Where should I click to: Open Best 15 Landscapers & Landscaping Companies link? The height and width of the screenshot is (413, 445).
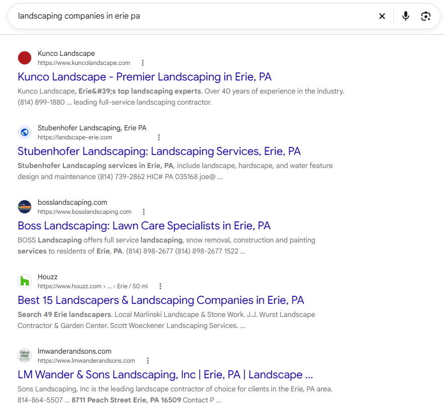point(160,300)
